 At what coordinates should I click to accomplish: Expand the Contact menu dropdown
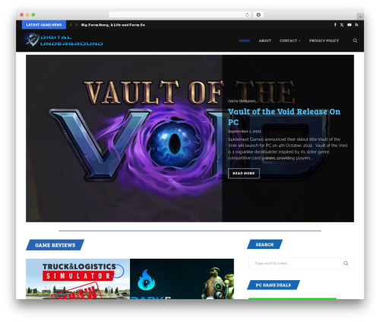pyautogui.click(x=290, y=40)
